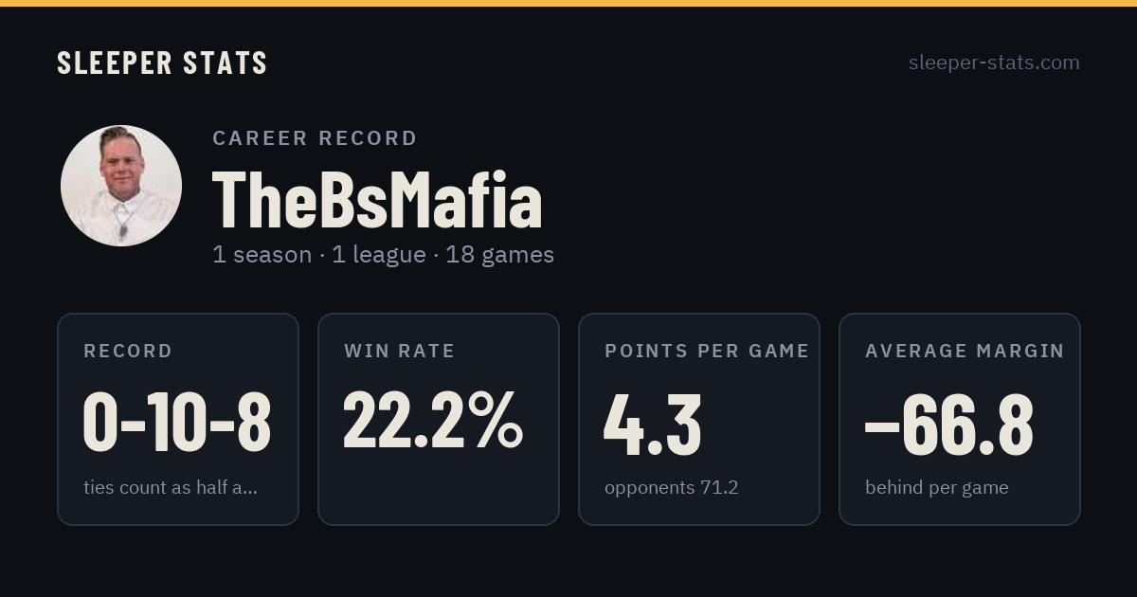The width and height of the screenshot is (1137, 597).
Task: Click the truncated ties count note
Action: coord(171,488)
